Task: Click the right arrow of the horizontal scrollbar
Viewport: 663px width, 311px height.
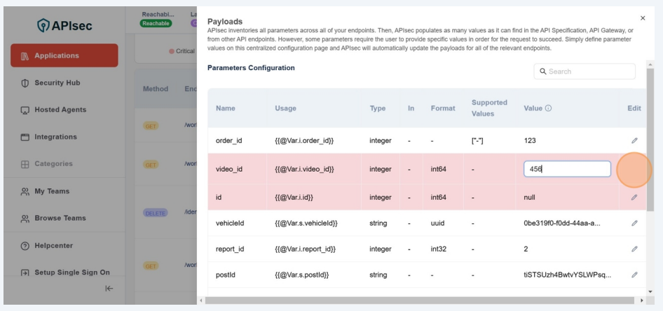Action: tap(641, 300)
